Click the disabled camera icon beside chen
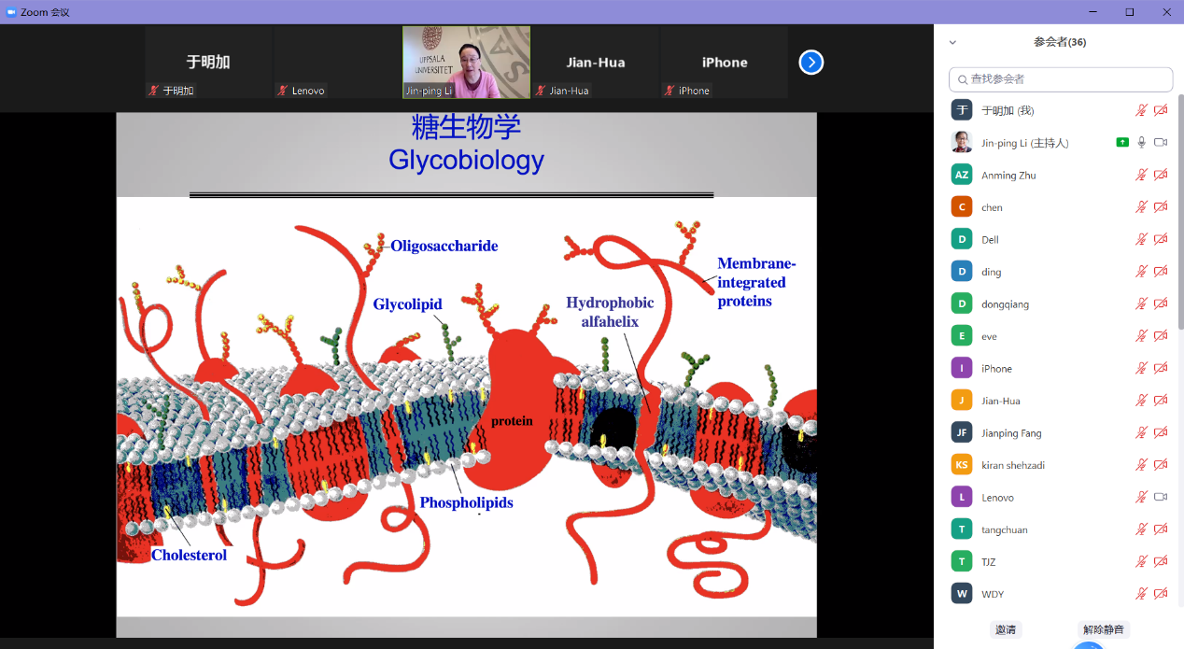Viewport: 1184px width, 649px height. point(1161,207)
